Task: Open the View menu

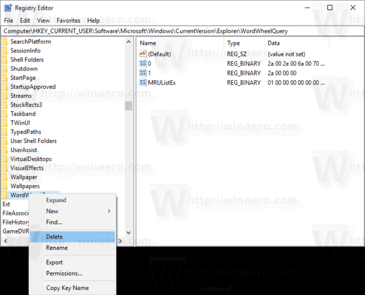Action: pyautogui.click(x=43, y=21)
